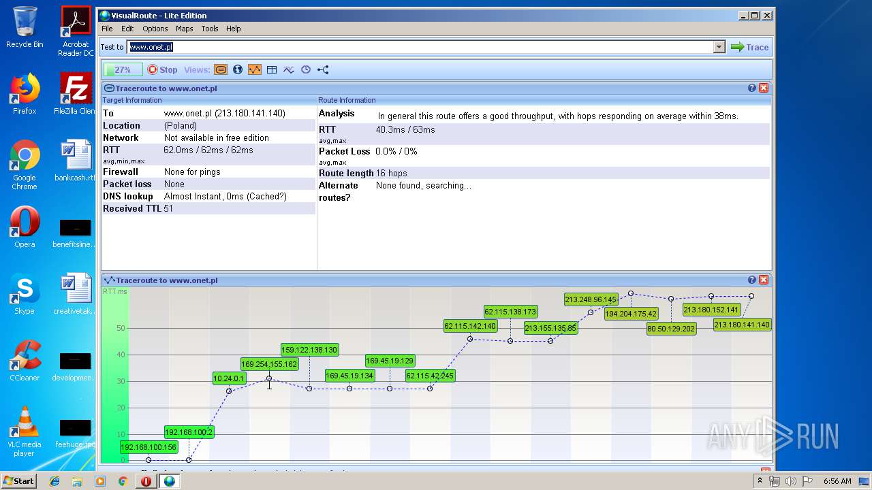Image resolution: width=872 pixels, height=490 pixels.
Task: Open the Options menu
Action: click(x=155, y=29)
